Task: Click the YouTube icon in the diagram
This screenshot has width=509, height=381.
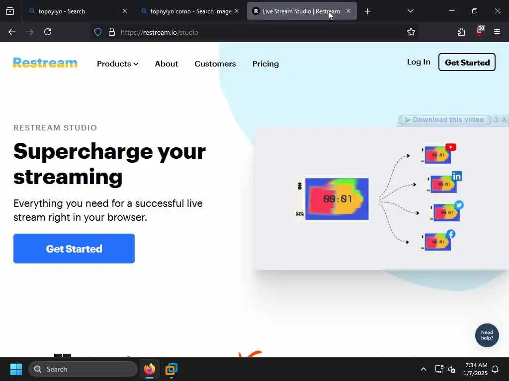Action: click(450, 147)
